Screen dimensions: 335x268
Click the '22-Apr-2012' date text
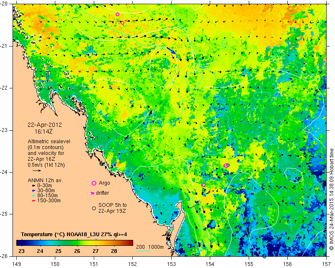click(x=45, y=125)
